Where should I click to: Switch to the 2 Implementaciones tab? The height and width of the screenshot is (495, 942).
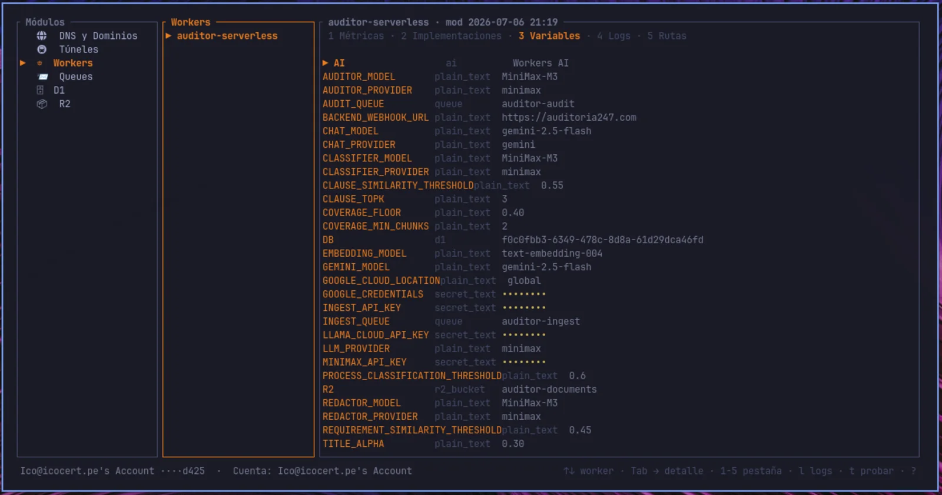tap(452, 36)
